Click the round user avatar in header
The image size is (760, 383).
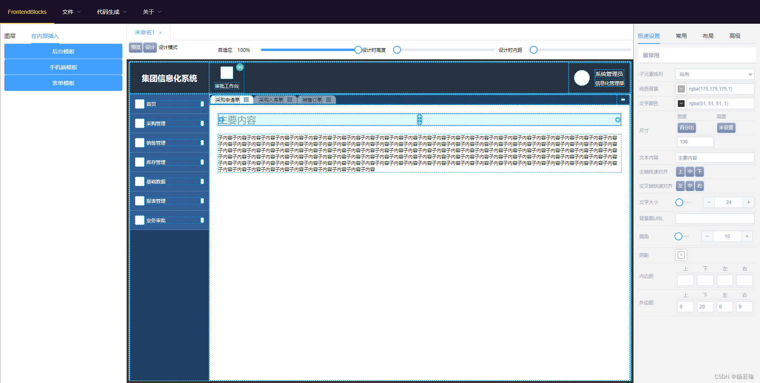point(582,78)
